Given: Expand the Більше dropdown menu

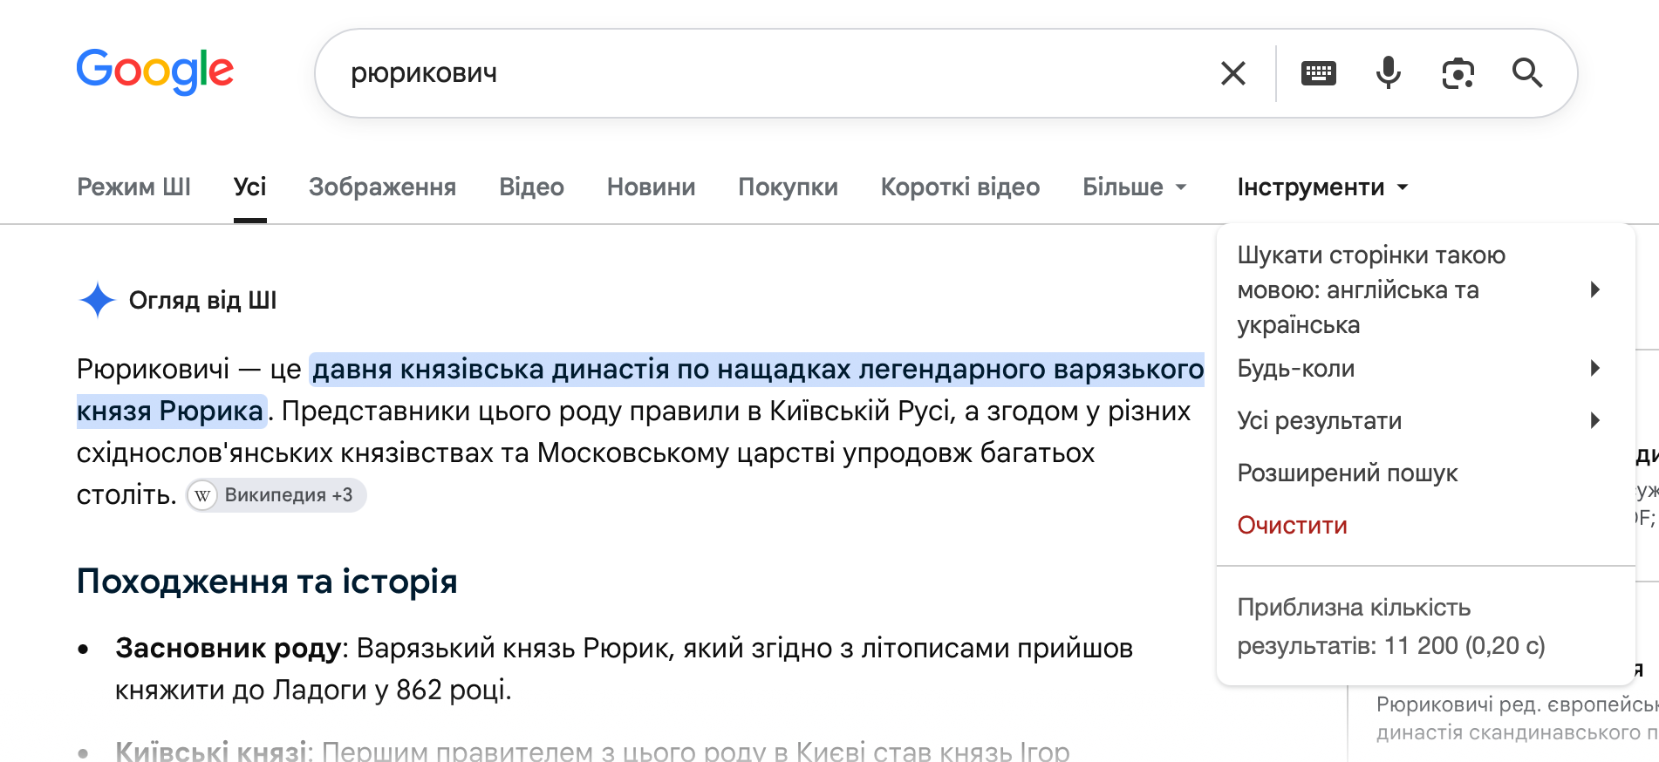Looking at the screenshot, I should [1135, 187].
